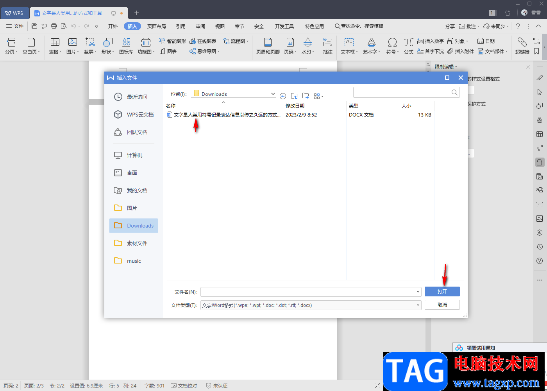Viewport: 547px width, 391px height.
Task: Open the 引用 references tab
Action: coord(181,26)
